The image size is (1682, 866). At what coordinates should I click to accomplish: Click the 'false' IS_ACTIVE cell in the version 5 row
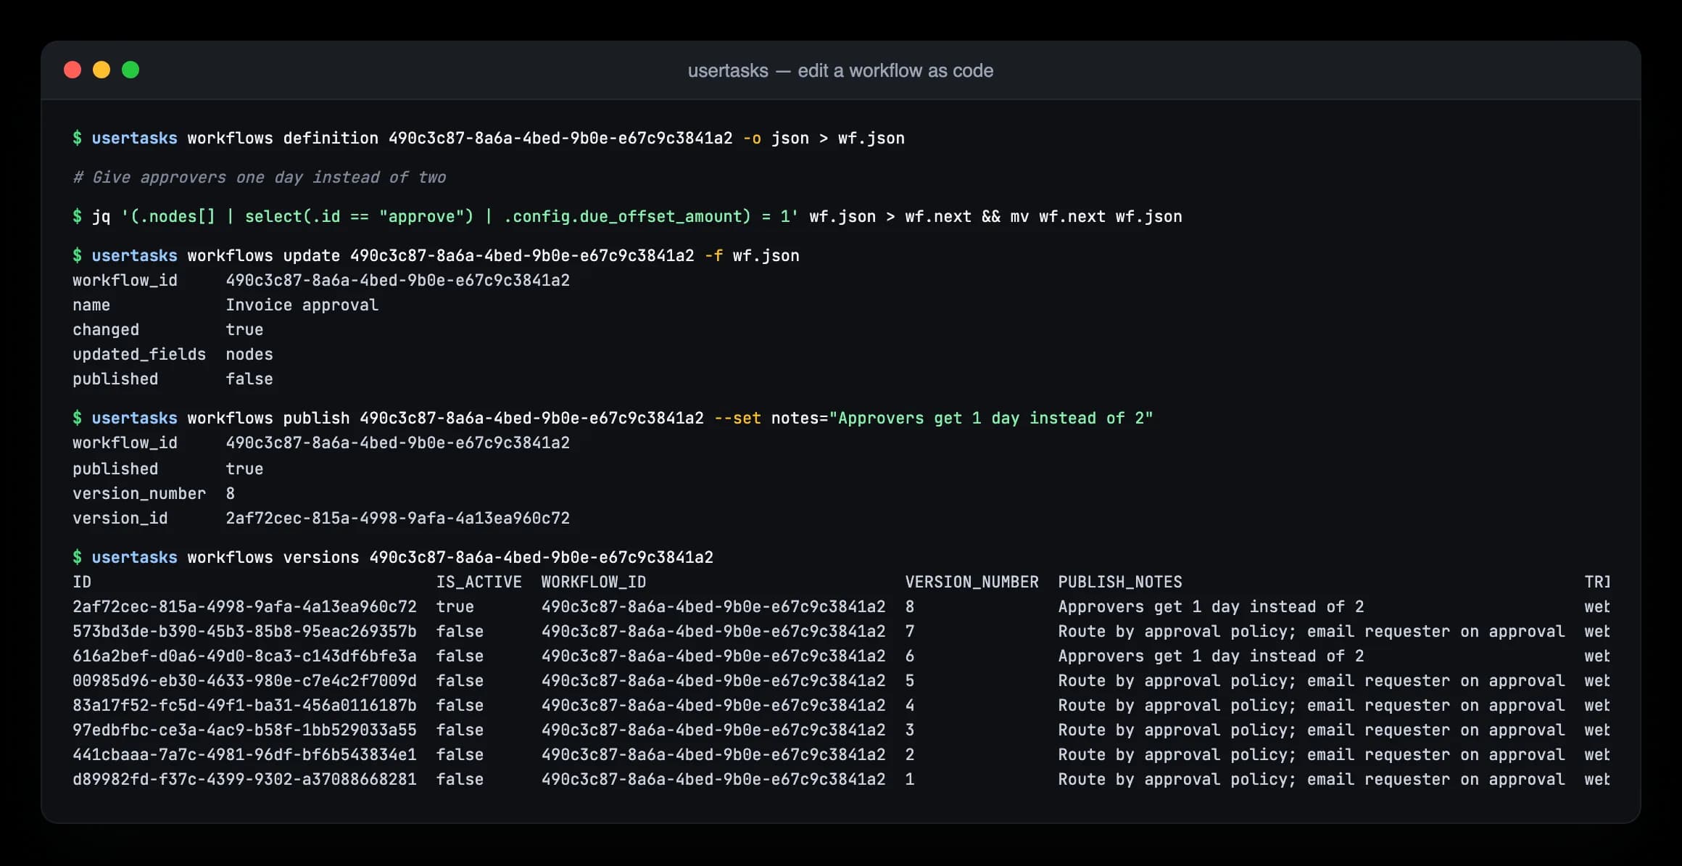[x=460, y=680]
